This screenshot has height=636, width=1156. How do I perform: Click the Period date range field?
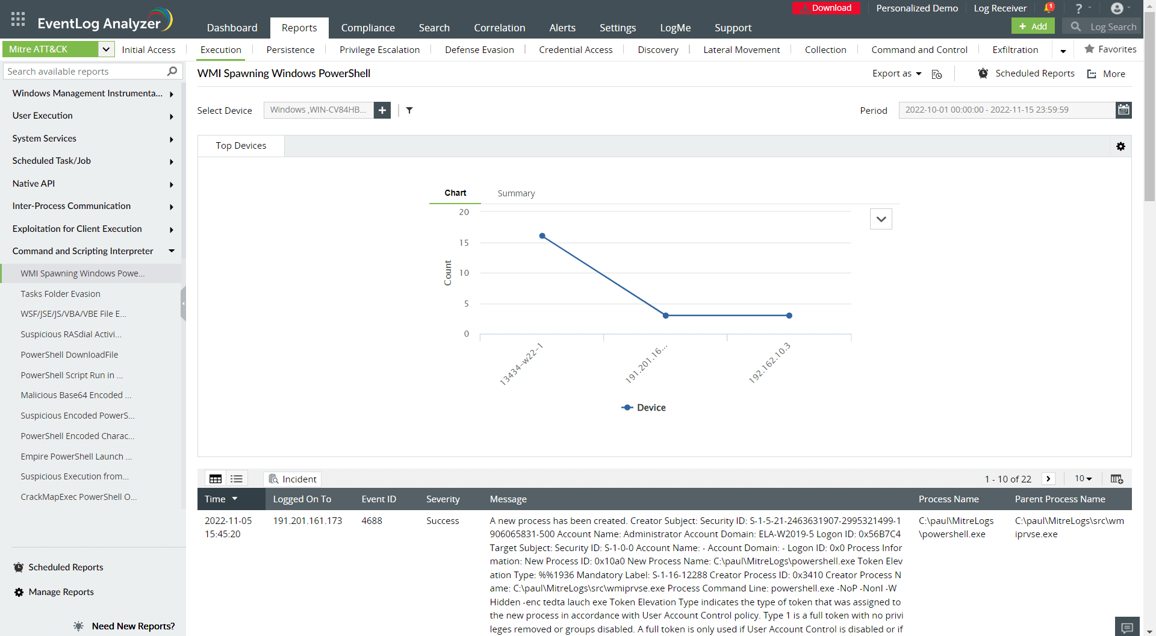[x=1007, y=110]
